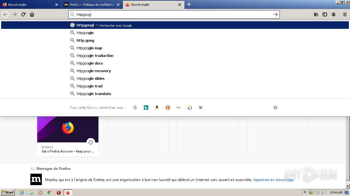Screen dimensions: 350x196
Task: Close the Politique de confidentialité tab
Action: 118,5
